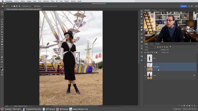The image size is (198, 111).
Task: Select the Gradient tool
Action: (x=2, y=39)
